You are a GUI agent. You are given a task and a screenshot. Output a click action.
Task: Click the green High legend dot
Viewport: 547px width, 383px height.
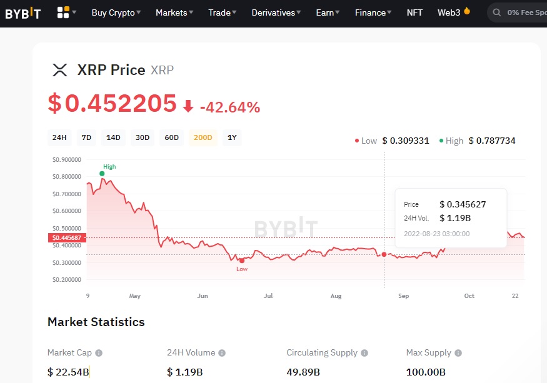(x=441, y=141)
